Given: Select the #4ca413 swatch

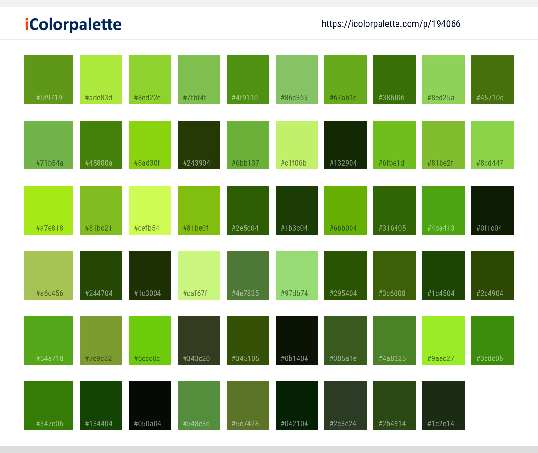Looking at the screenshot, I should coord(443,210).
